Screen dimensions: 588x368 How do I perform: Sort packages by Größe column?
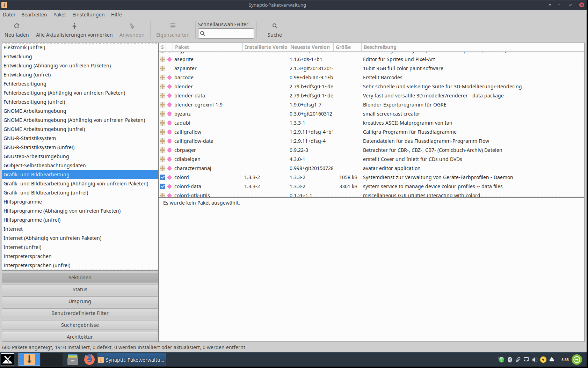coord(343,47)
